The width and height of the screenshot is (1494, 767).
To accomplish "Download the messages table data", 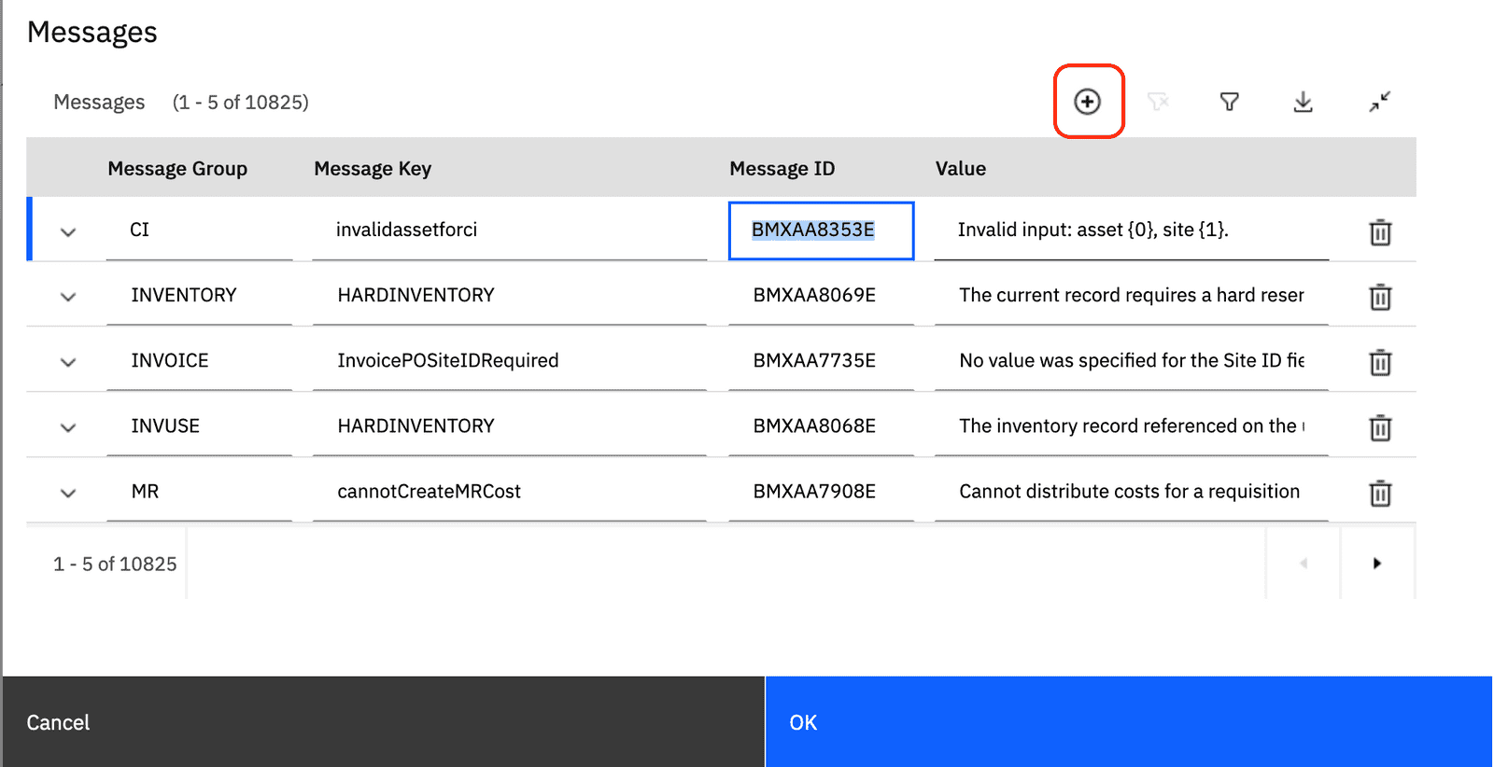I will (x=1303, y=102).
